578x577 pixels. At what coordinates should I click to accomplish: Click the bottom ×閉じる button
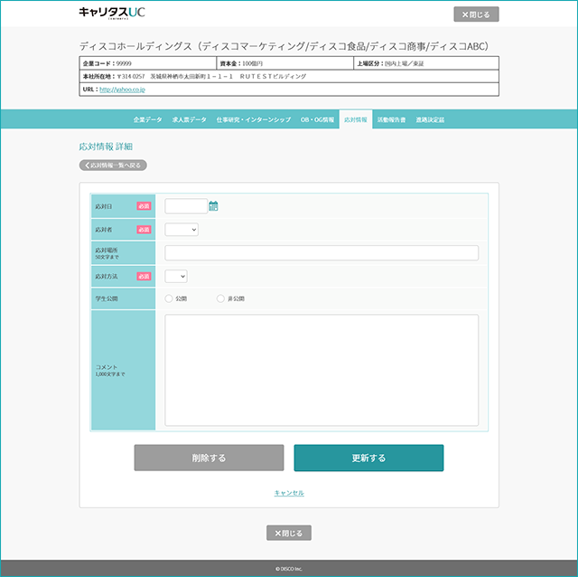click(289, 533)
